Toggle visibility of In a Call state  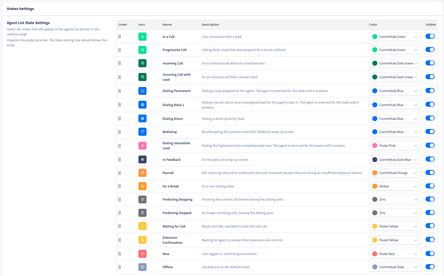point(430,36)
